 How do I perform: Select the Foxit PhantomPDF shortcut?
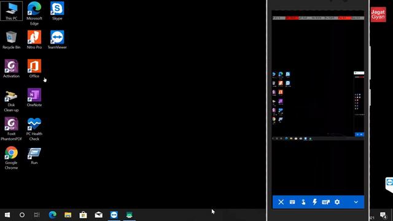coord(11,129)
